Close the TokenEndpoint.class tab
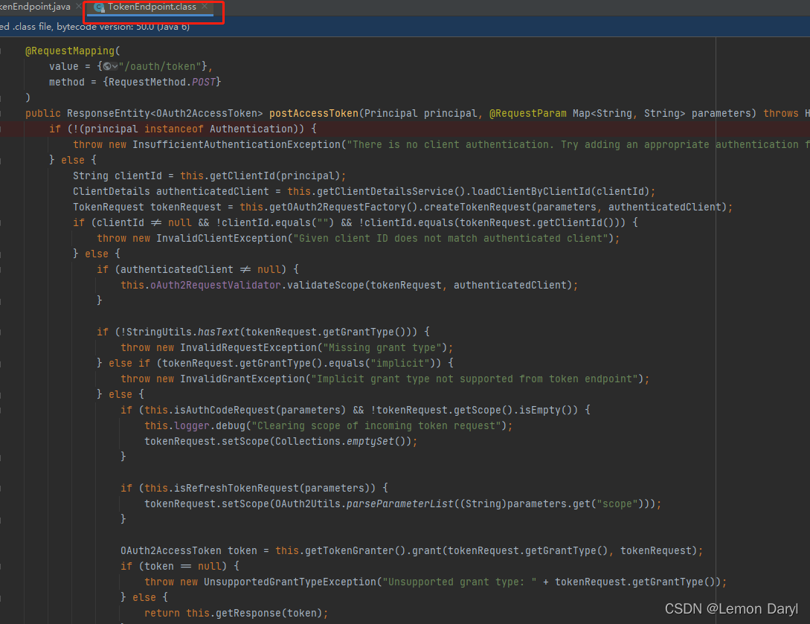The image size is (810, 624). [205, 6]
